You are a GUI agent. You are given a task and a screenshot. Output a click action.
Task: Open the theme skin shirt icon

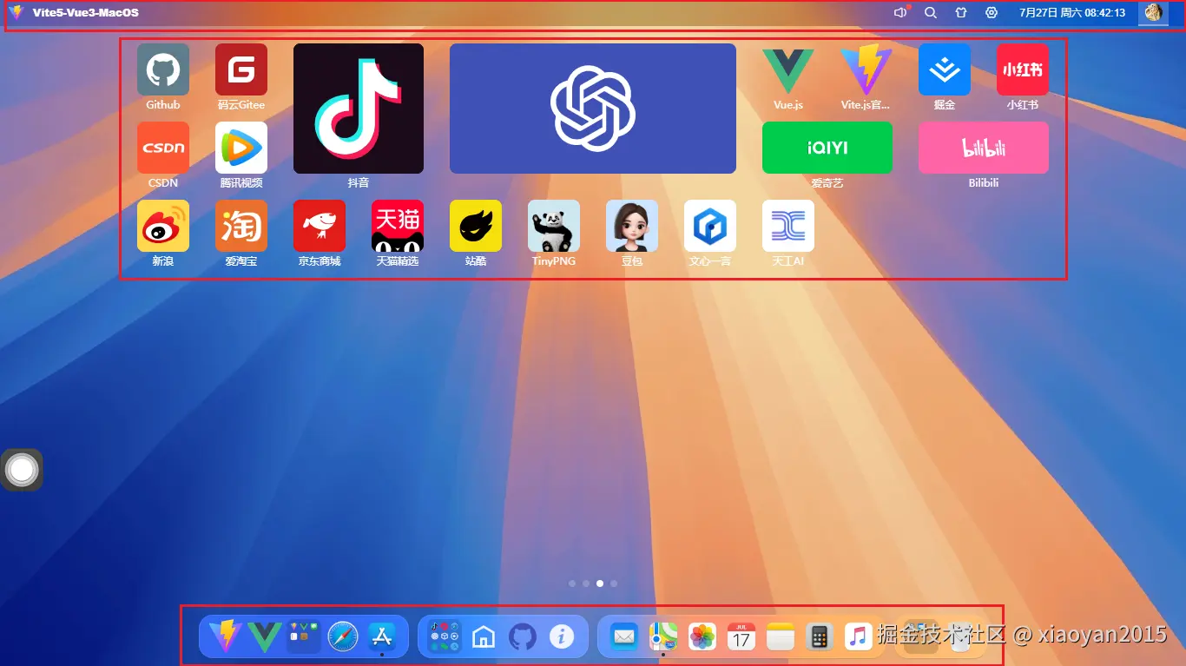[x=961, y=12]
